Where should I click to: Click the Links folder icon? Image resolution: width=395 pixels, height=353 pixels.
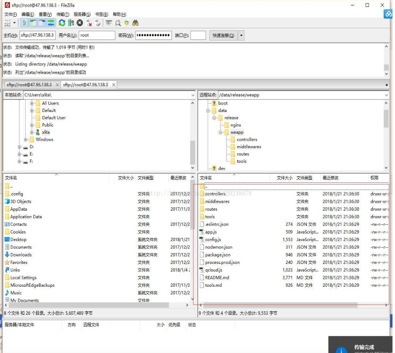point(7,270)
